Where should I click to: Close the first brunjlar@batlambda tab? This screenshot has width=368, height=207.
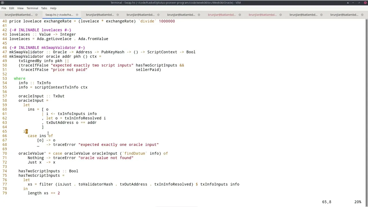(36, 15)
